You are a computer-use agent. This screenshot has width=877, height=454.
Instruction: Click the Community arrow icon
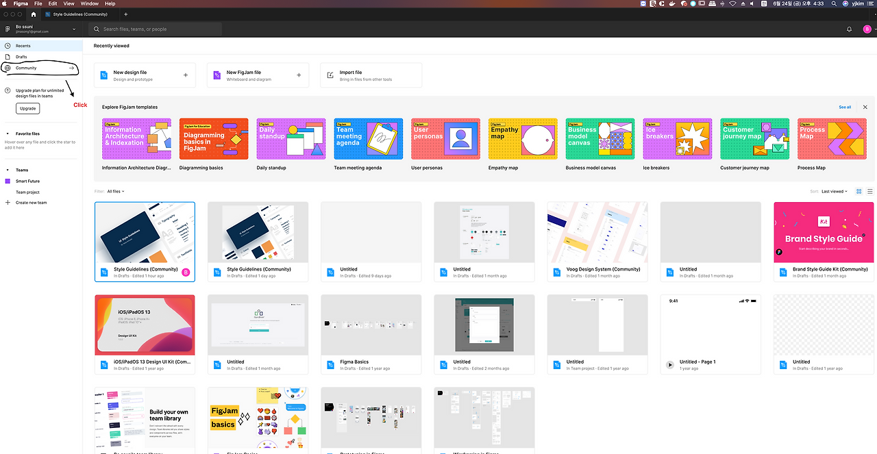(71, 68)
